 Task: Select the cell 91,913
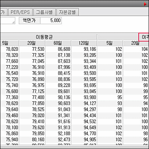58,127
